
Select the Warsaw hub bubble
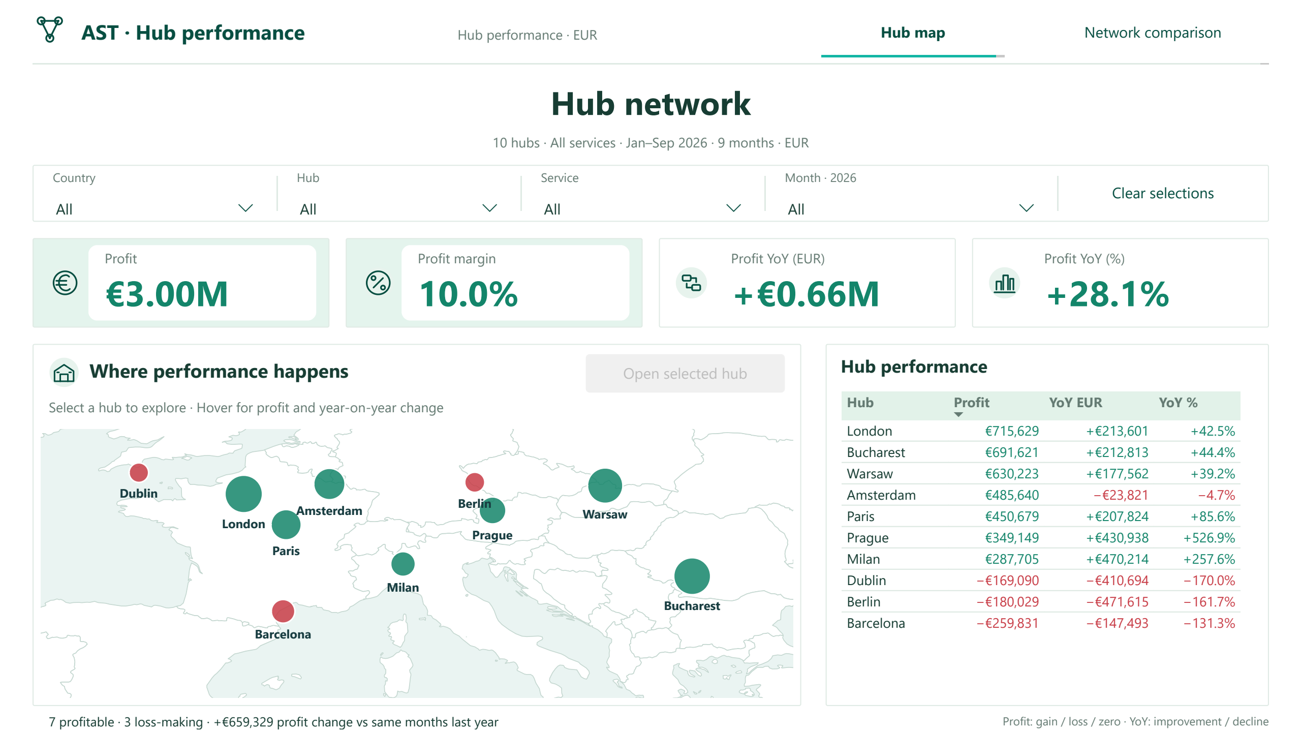pos(605,485)
